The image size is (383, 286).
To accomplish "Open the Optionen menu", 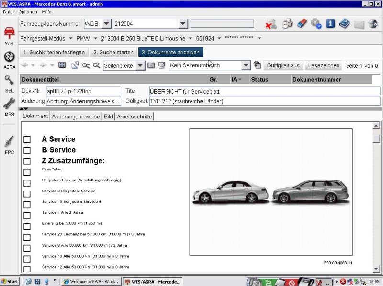I will tap(28, 11).
